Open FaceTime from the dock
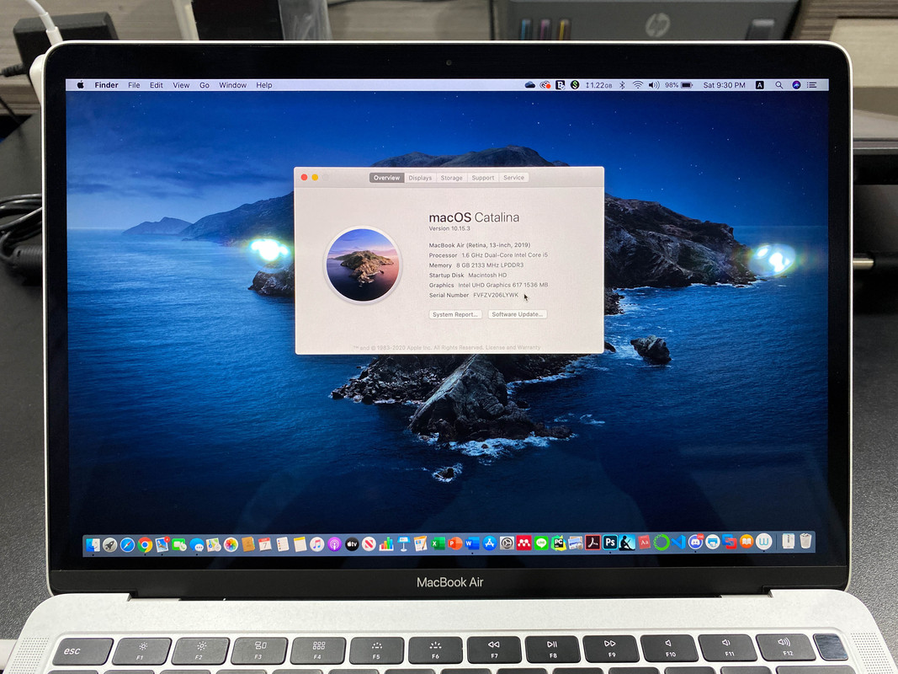This screenshot has height=674, width=898. pos(179,544)
